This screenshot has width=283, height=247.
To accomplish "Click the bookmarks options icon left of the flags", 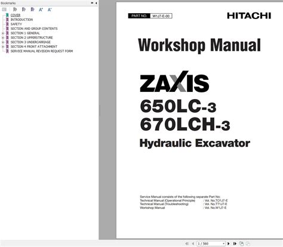I will [4, 10].
